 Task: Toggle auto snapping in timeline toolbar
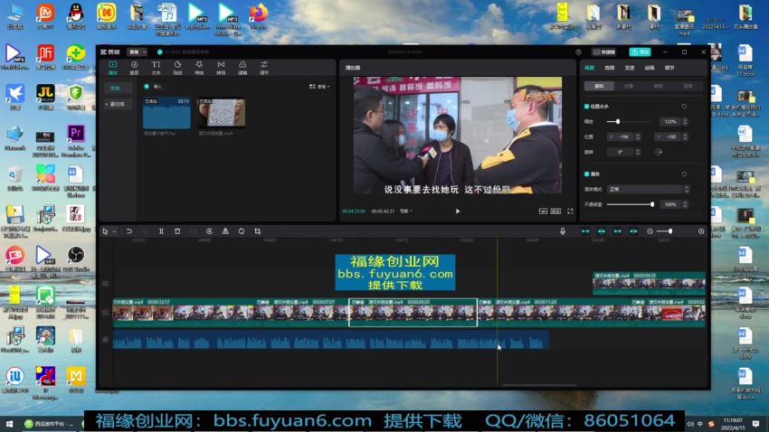point(602,231)
